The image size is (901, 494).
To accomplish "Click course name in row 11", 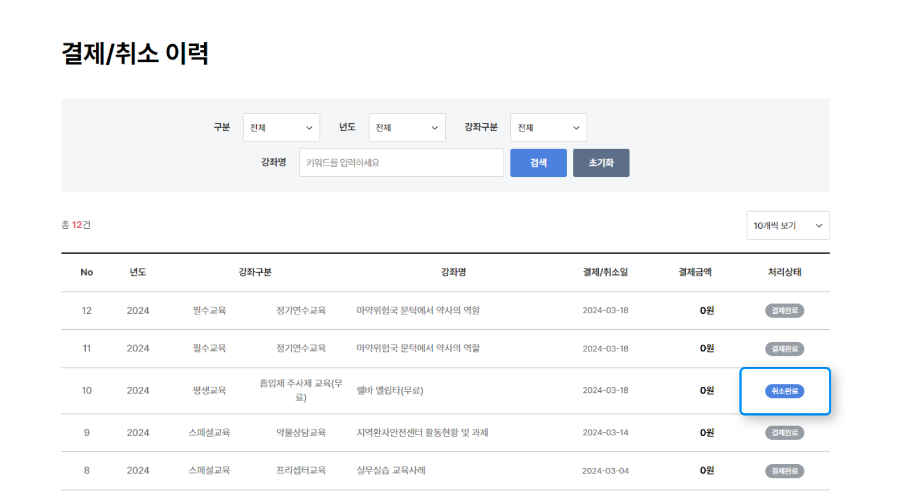I will pos(418,348).
